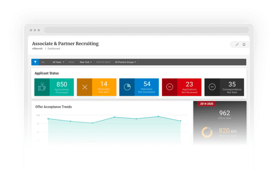Click the PRACTICE GROUP filter label
The image size is (278, 171).
[103, 62]
